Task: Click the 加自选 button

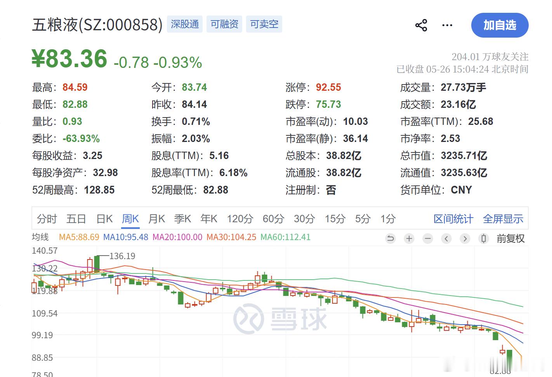Action: [x=500, y=25]
